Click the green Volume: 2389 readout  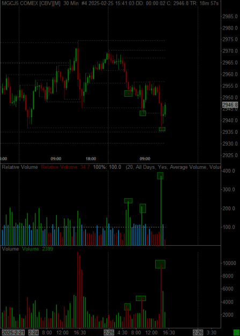pyautogui.click(x=38, y=249)
